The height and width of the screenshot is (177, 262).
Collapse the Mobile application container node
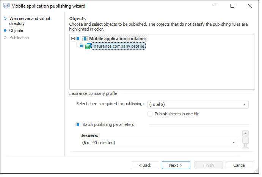[x=73, y=39]
